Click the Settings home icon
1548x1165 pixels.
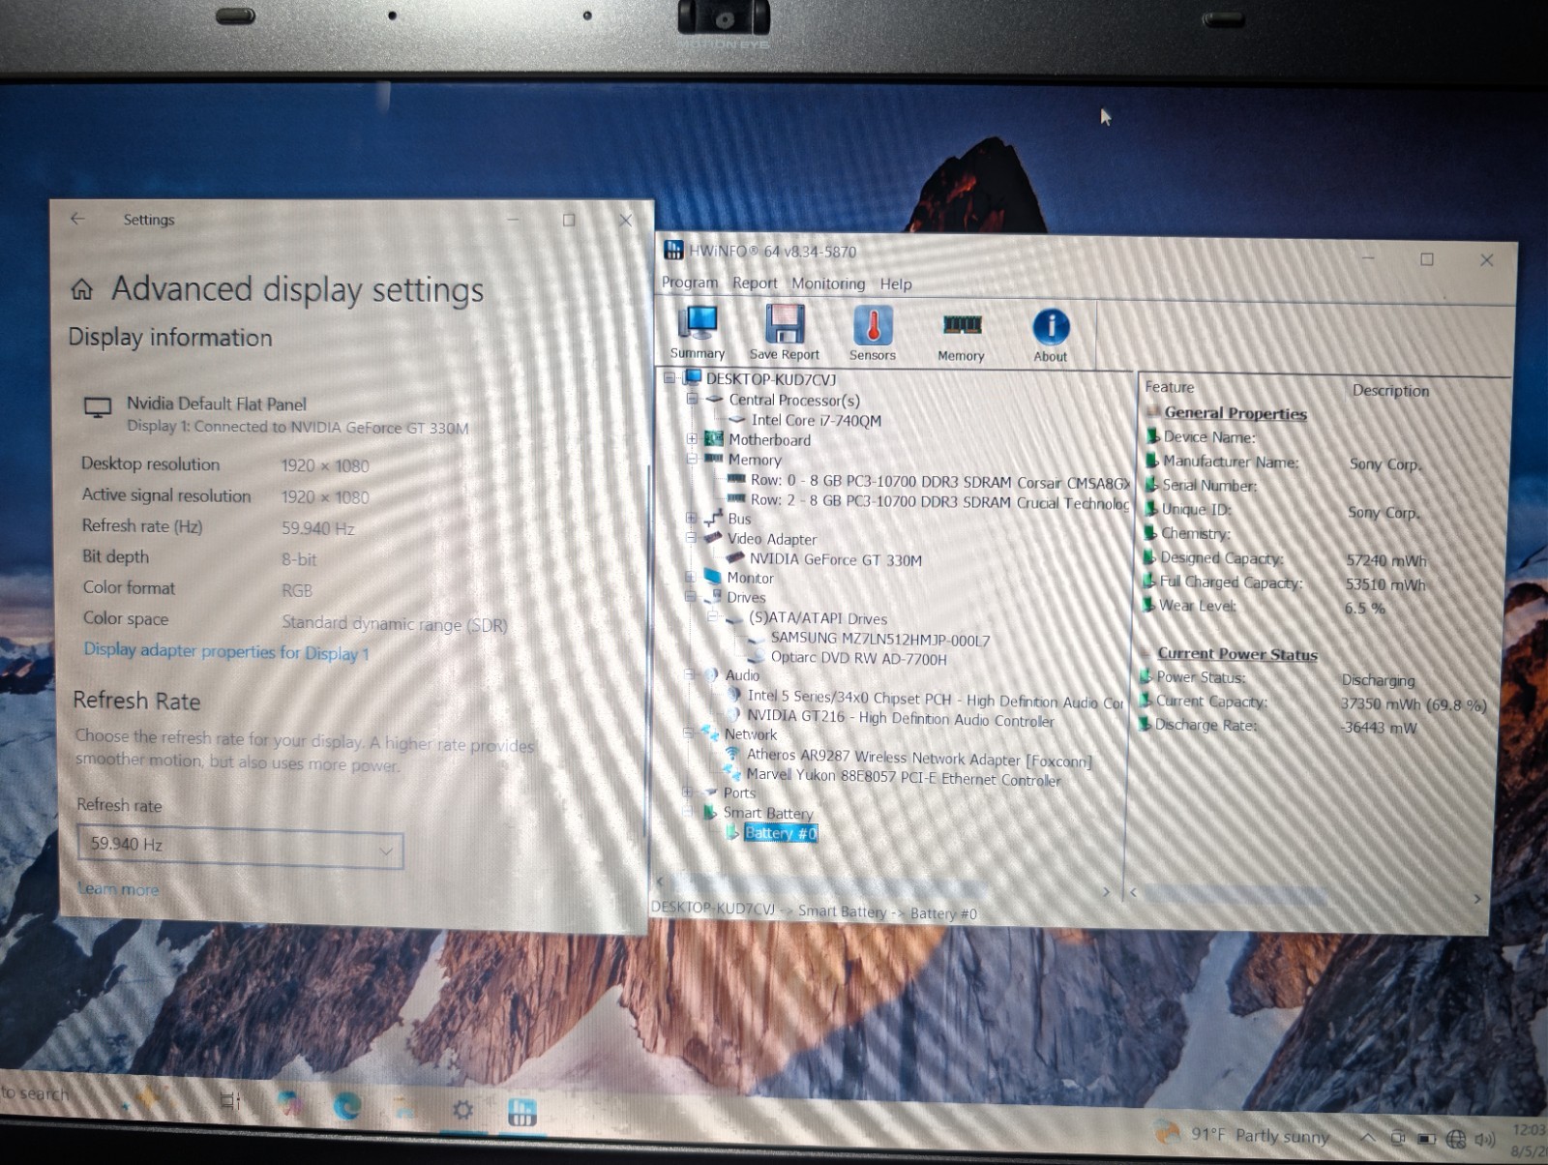tap(82, 288)
